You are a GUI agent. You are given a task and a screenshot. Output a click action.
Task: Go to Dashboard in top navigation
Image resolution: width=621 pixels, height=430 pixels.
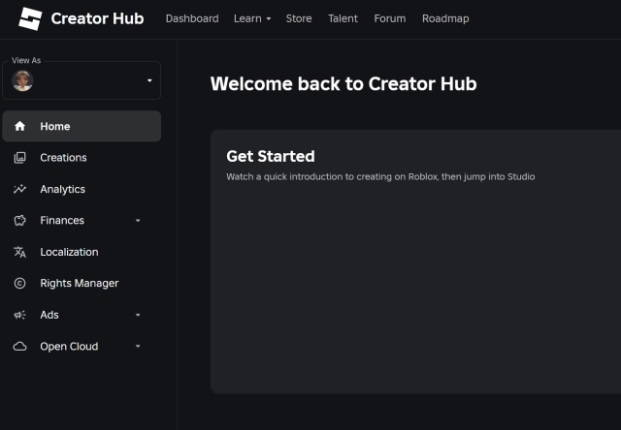(192, 18)
